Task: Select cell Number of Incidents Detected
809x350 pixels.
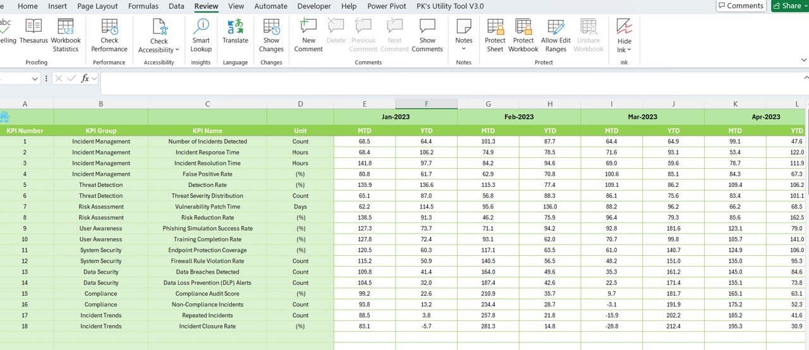Action: click(207, 142)
